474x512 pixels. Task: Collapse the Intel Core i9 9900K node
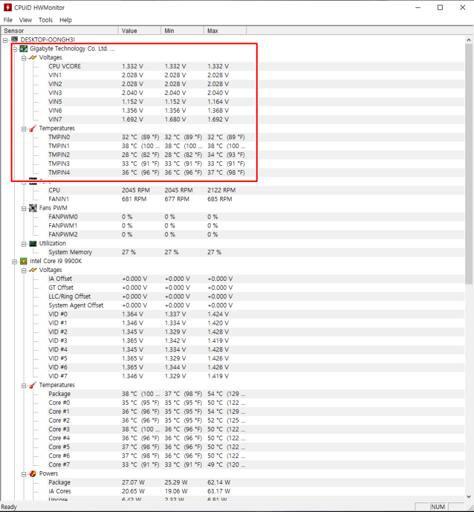15,262
